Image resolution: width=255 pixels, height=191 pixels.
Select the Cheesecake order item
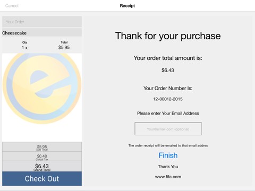[42, 33]
